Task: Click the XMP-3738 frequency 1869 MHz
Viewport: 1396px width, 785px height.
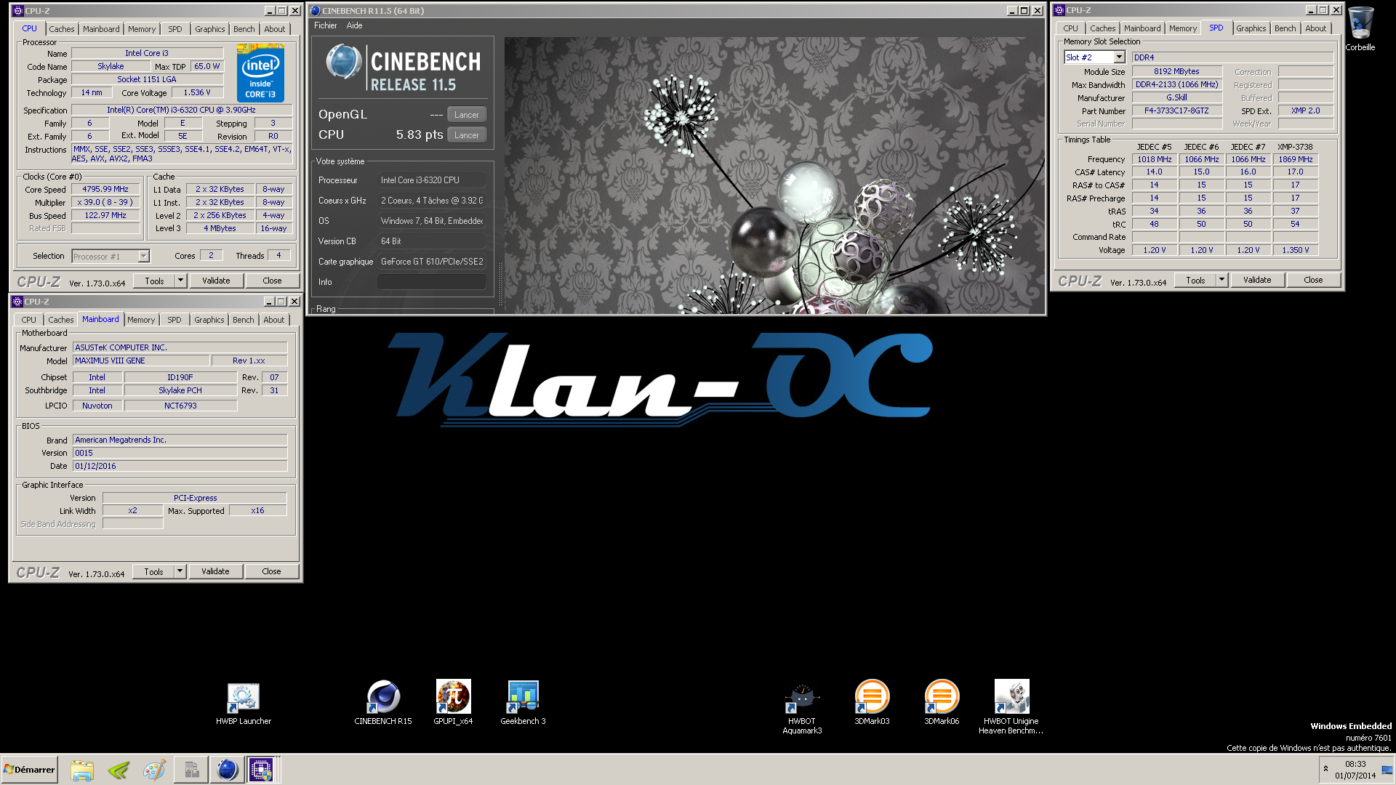Action: (x=1296, y=159)
